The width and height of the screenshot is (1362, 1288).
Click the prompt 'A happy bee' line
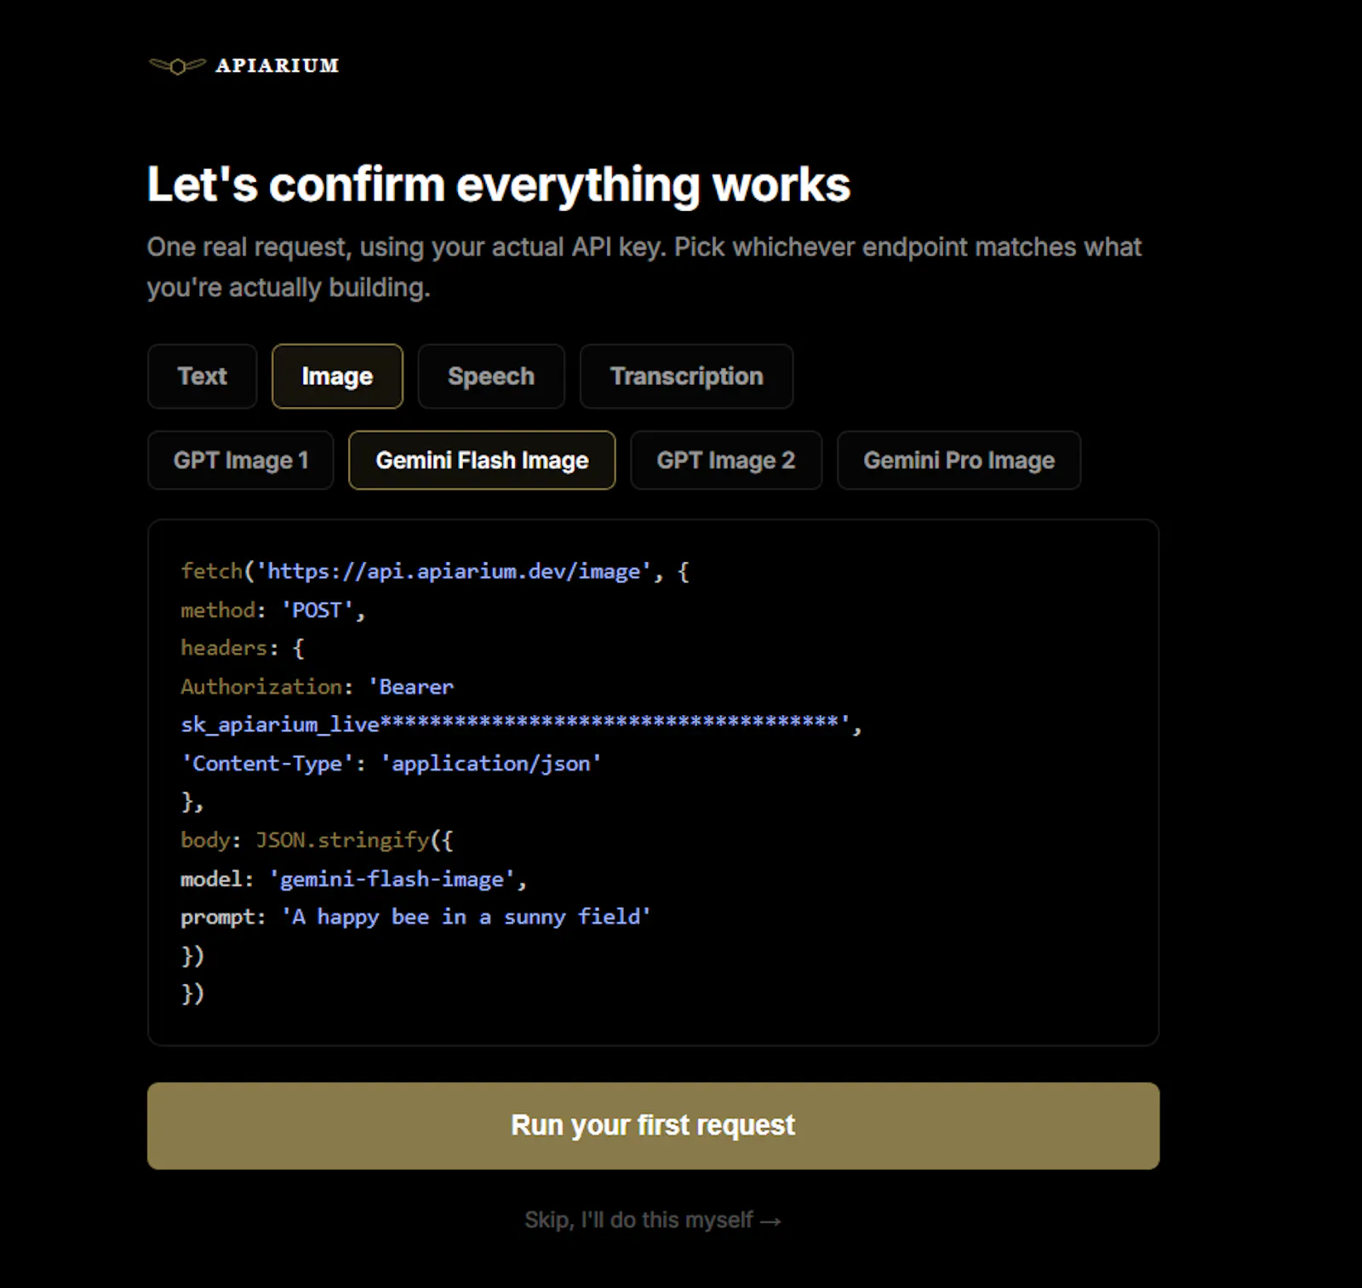416,917
